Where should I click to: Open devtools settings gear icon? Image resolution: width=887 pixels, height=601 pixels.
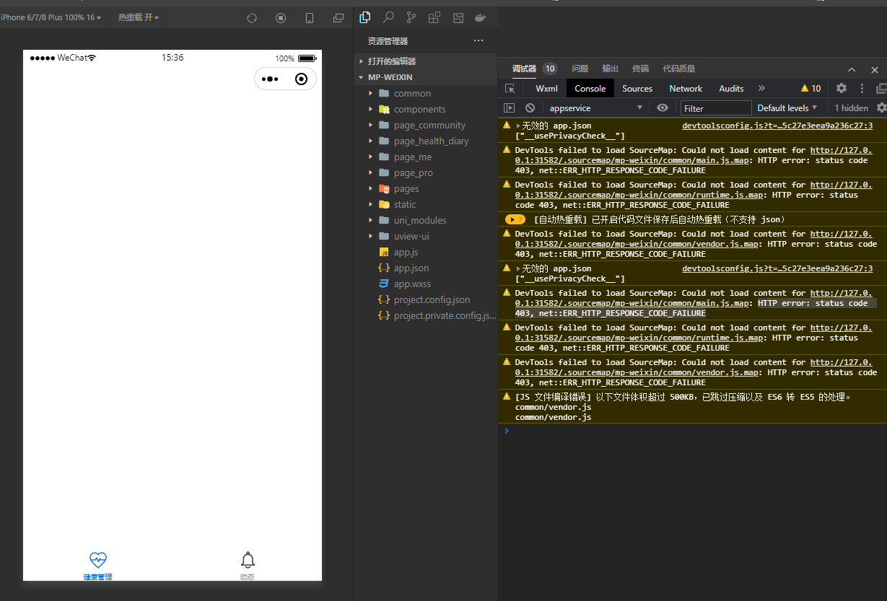click(842, 88)
